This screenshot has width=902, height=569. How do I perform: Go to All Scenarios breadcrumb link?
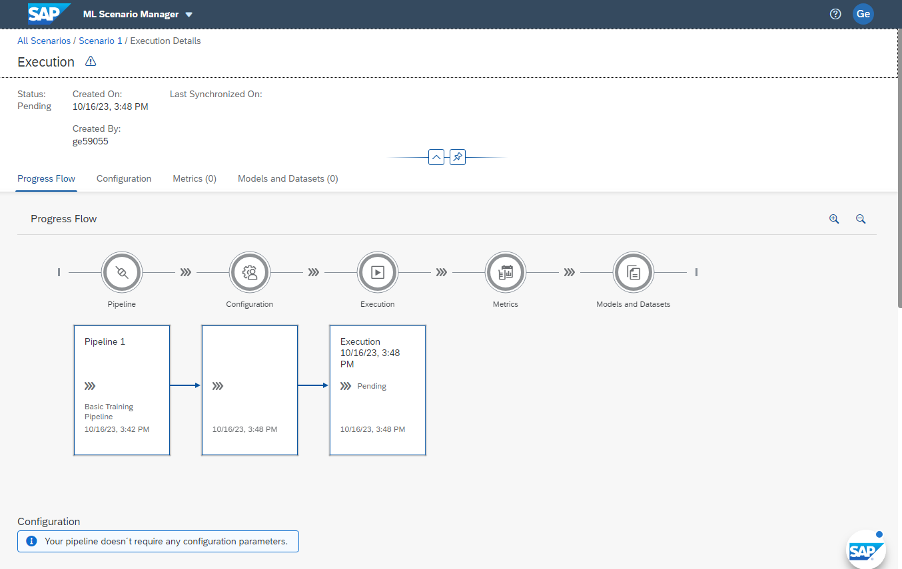(44, 41)
